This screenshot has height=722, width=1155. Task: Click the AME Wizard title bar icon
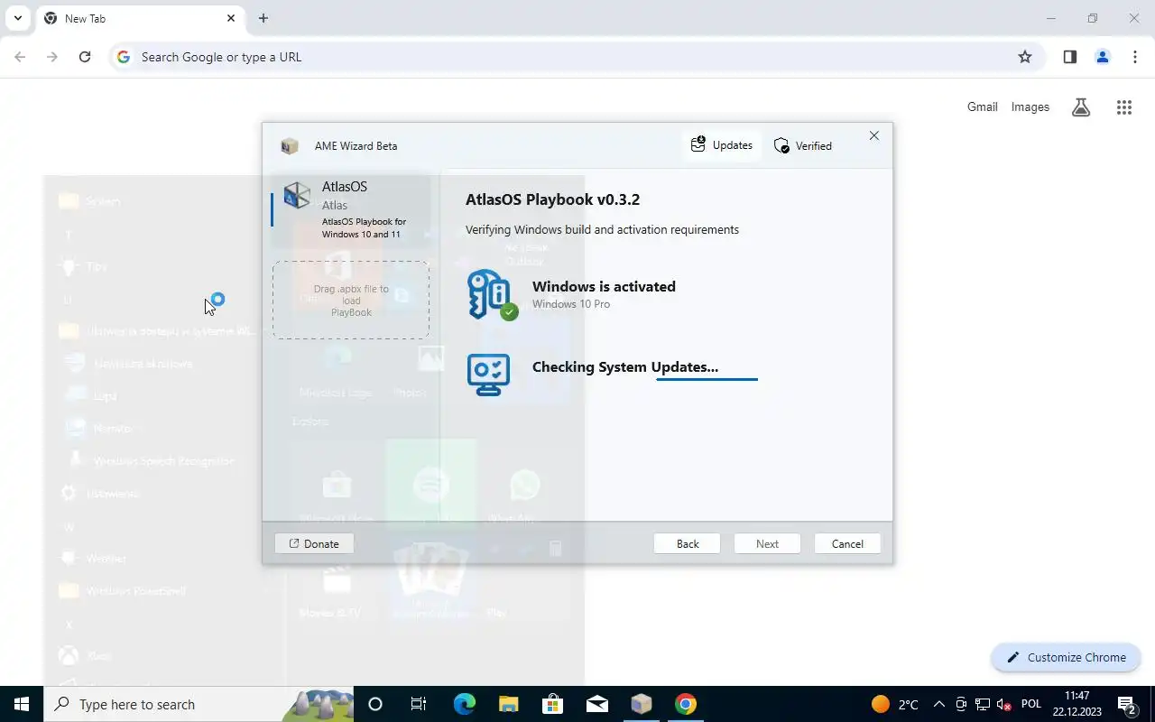(290, 146)
